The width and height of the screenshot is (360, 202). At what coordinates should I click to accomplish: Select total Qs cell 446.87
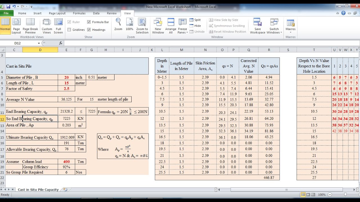269,178
